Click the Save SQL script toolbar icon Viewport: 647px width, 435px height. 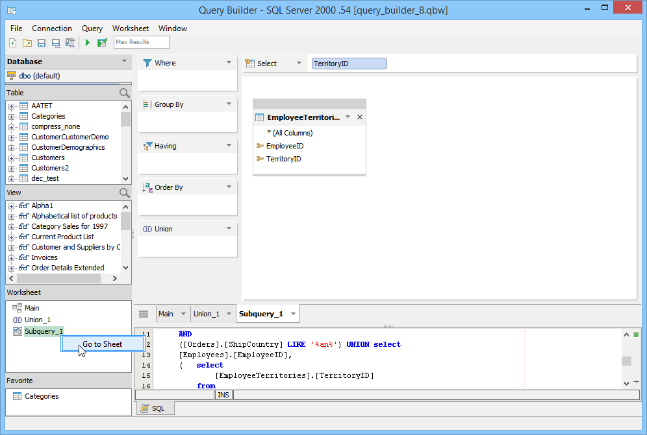pyautogui.click(x=70, y=42)
